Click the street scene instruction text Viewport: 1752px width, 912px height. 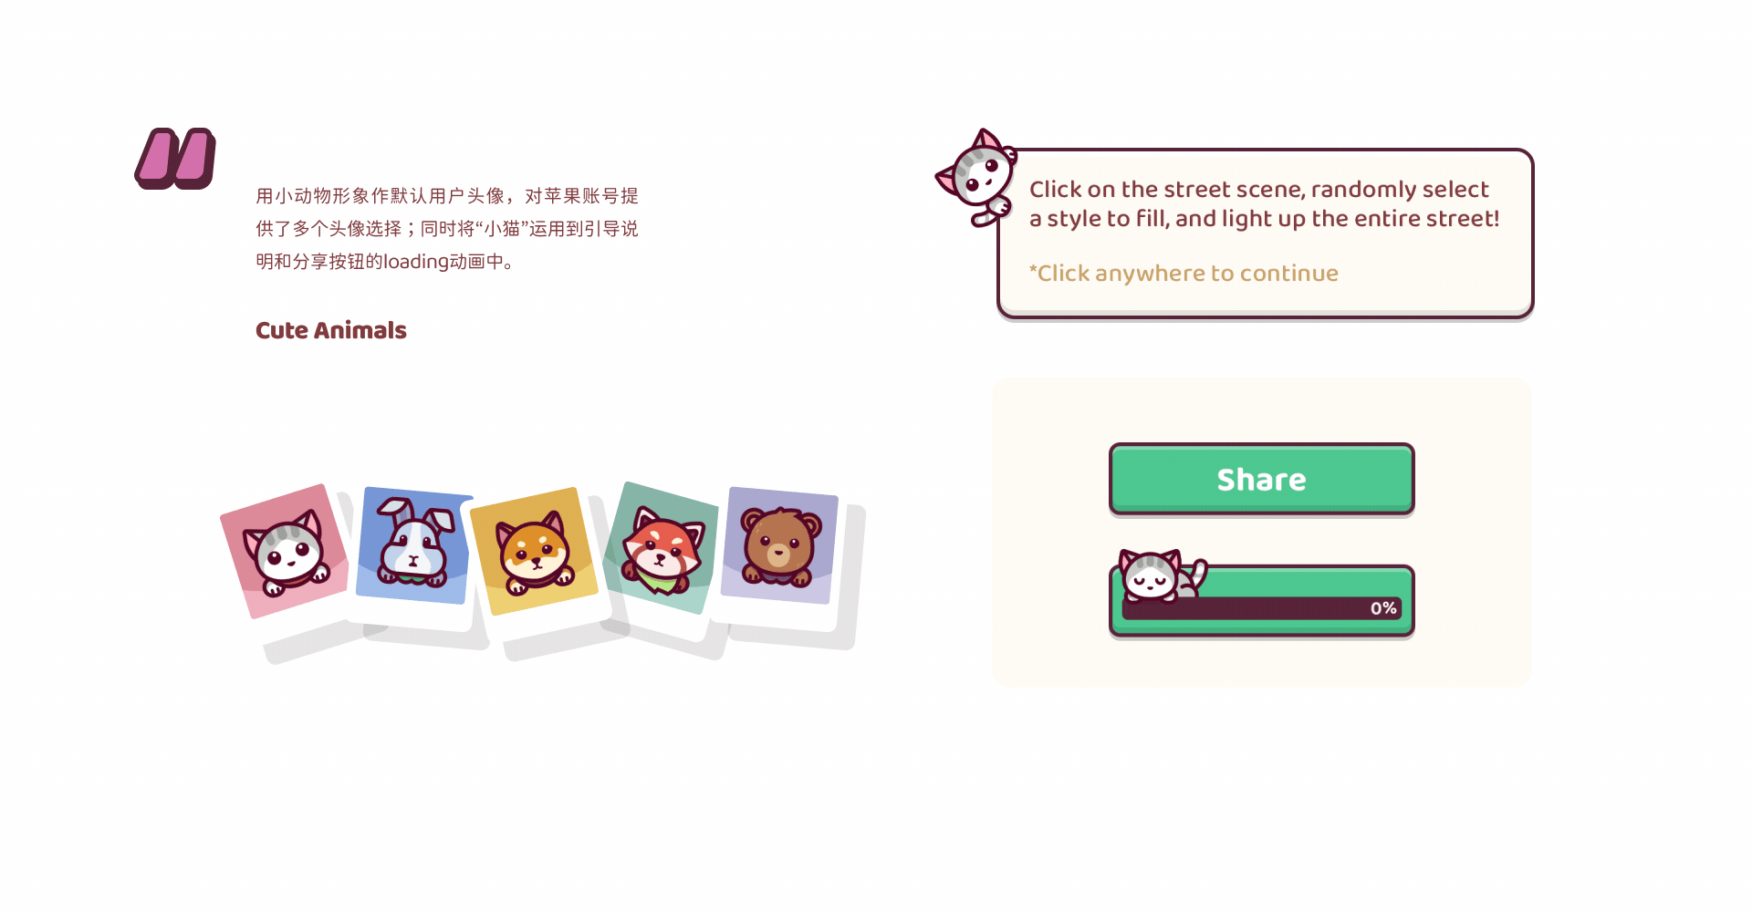1264,203
